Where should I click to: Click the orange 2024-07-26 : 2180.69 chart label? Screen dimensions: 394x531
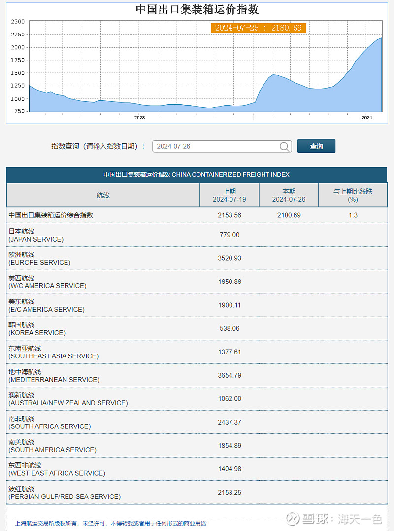[259, 28]
